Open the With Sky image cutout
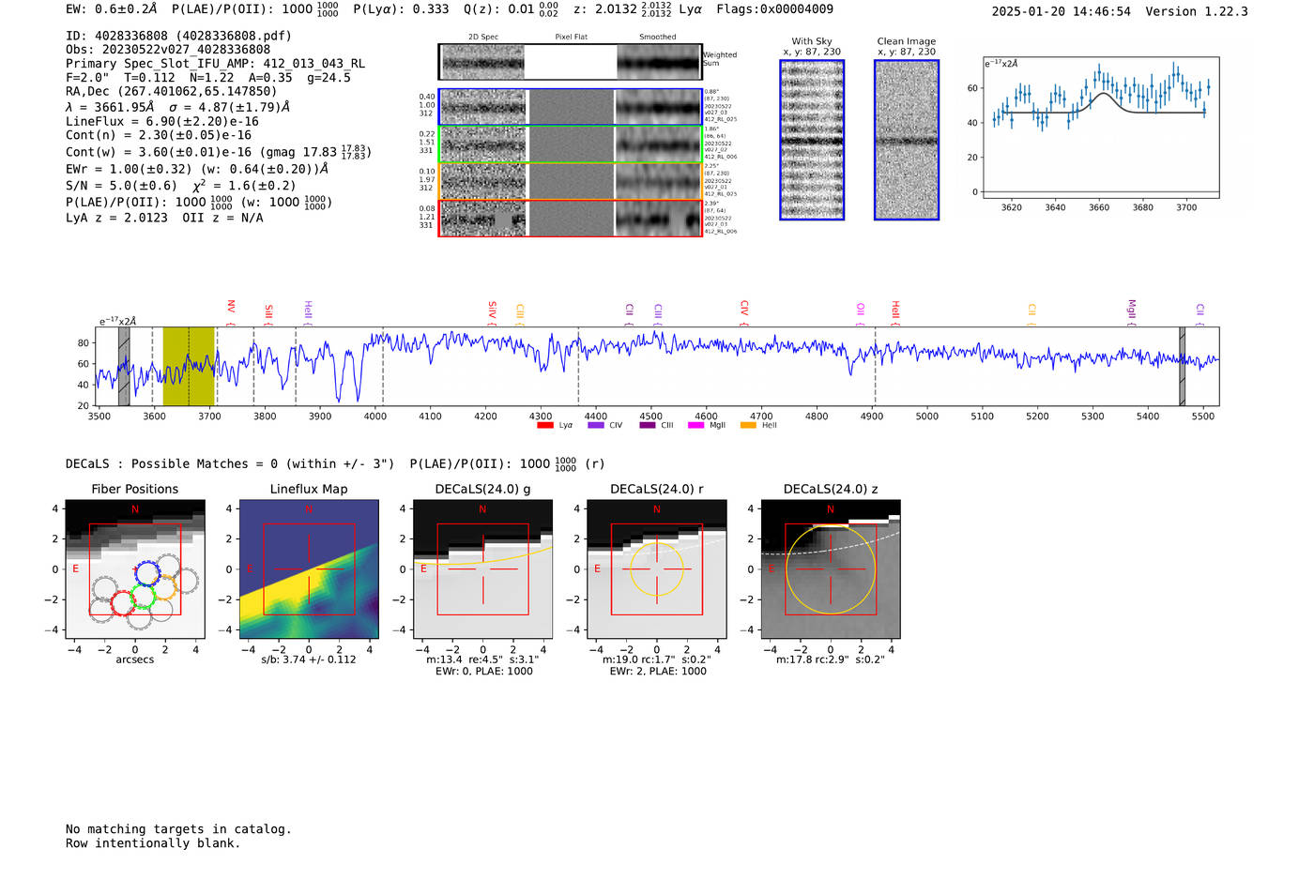Image resolution: width=1314 pixels, height=894 pixels. pyautogui.click(x=812, y=140)
